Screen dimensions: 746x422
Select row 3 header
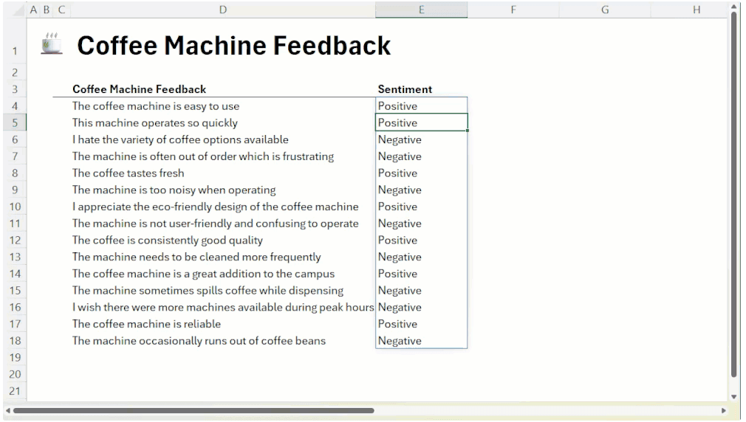pos(15,89)
